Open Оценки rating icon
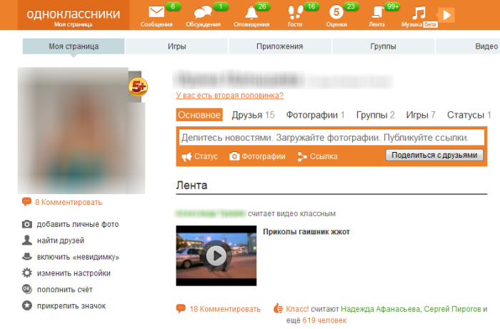The image size is (500, 329). click(336, 13)
